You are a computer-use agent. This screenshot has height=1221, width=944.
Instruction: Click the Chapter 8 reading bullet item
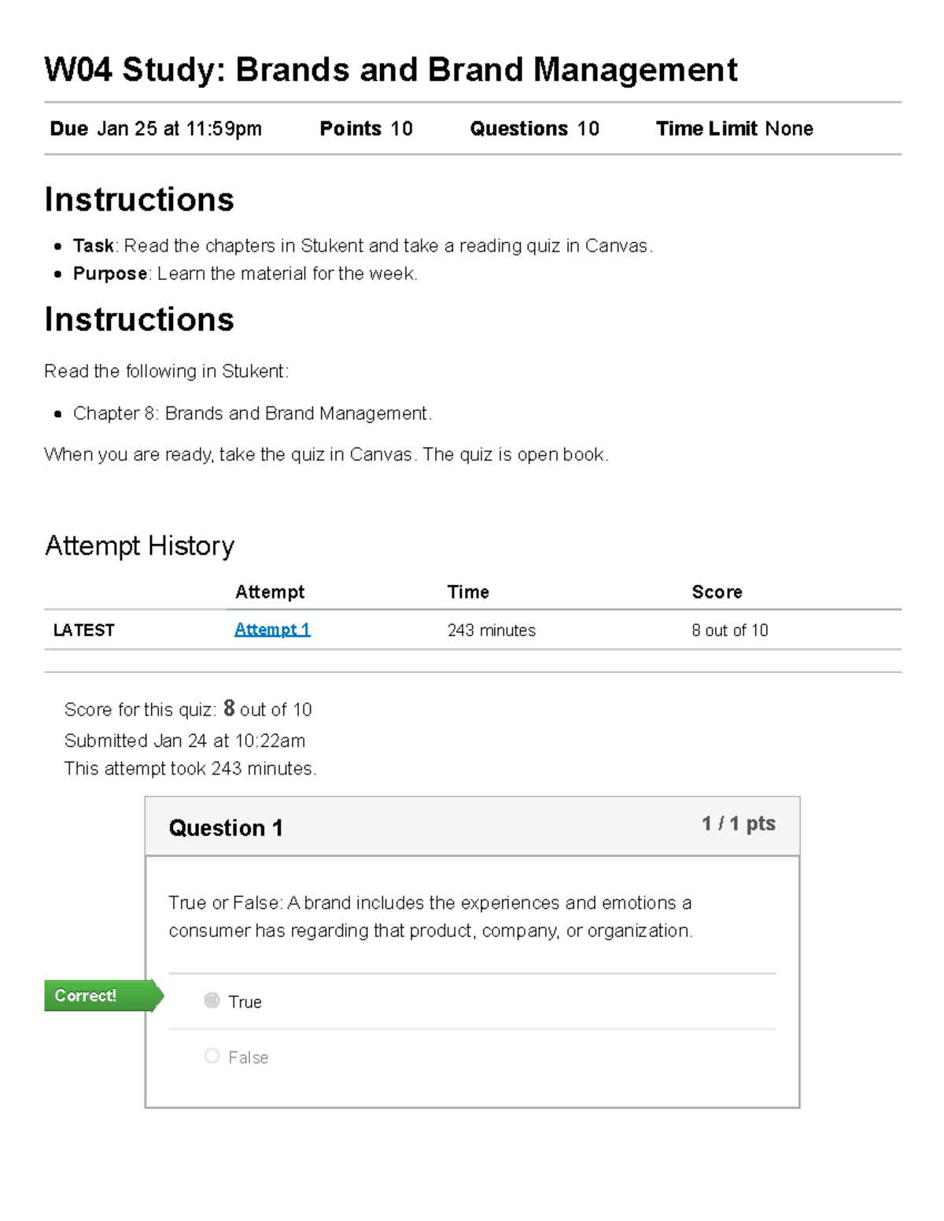click(252, 414)
